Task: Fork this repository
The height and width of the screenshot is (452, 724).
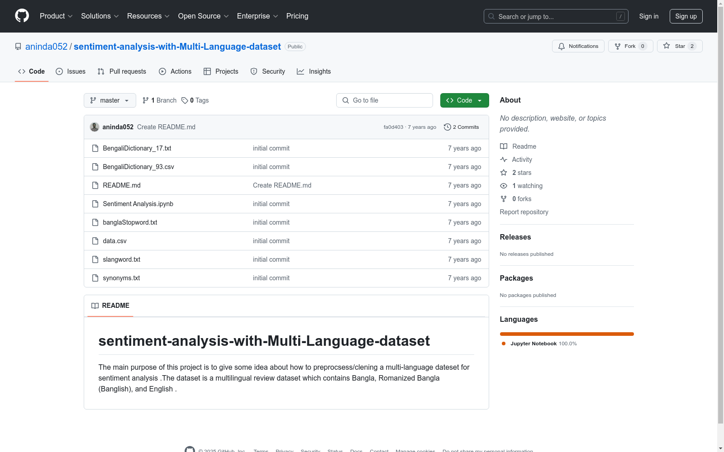Action: [x=631, y=46]
